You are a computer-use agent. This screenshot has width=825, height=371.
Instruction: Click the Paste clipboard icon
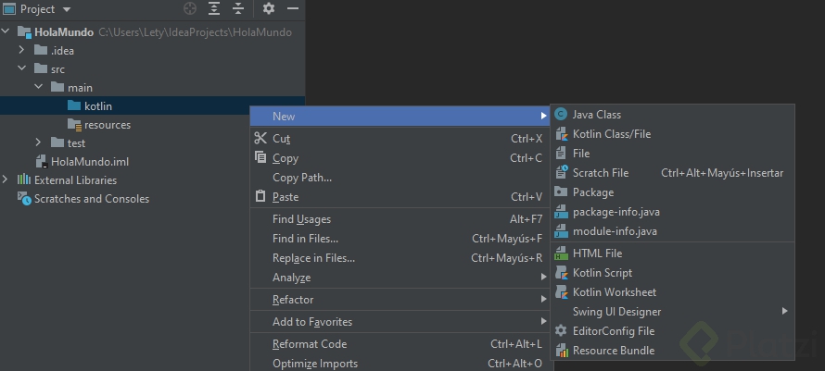click(260, 196)
